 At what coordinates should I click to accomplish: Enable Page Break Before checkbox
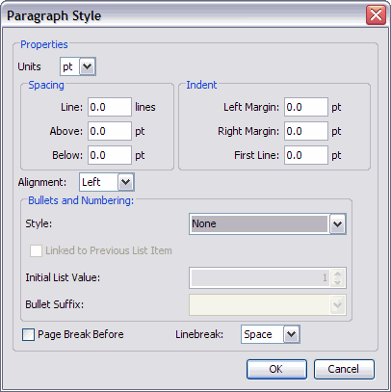[x=28, y=334]
